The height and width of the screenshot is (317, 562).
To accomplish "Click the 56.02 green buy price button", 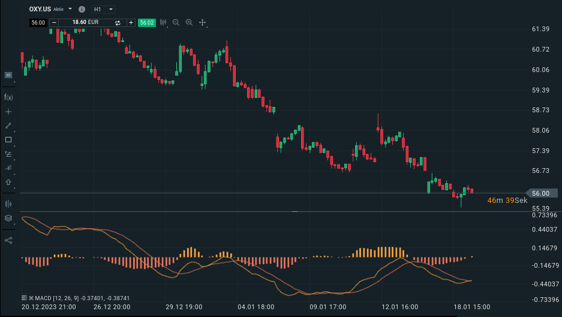I will click(147, 23).
